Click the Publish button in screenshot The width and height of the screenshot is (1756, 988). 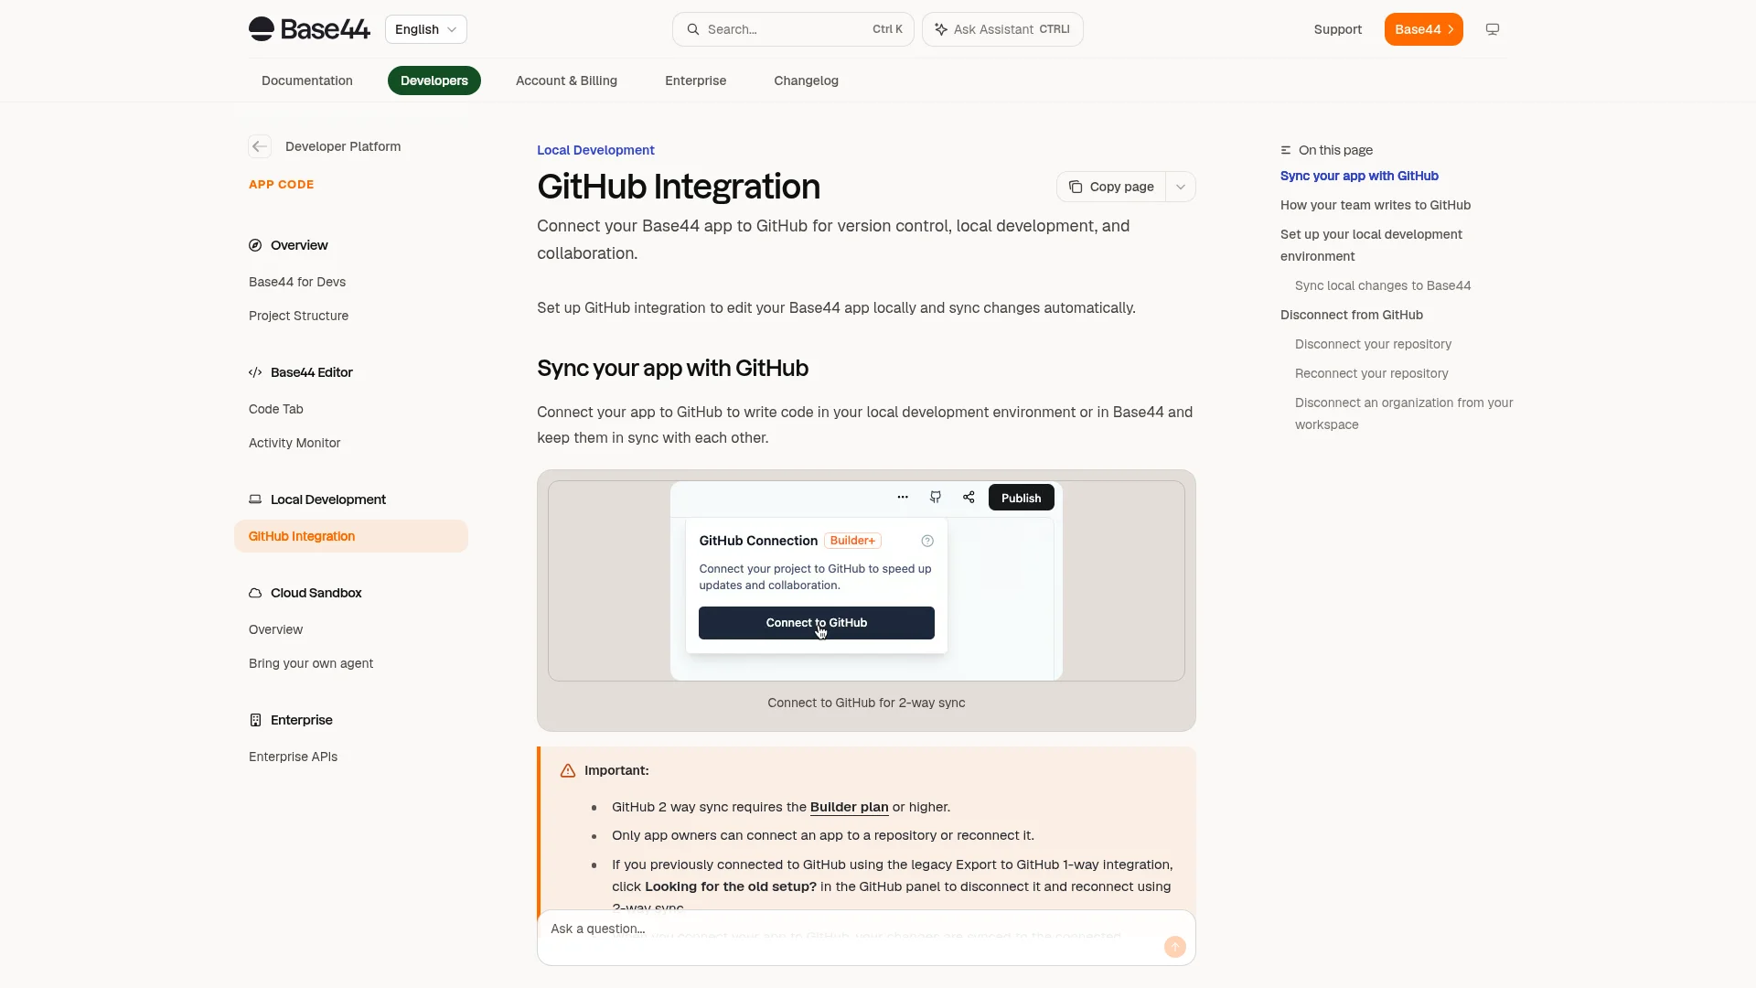coord(1022,498)
